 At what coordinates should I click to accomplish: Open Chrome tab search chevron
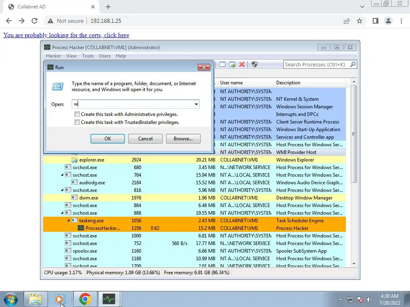[x=362, y=7]
